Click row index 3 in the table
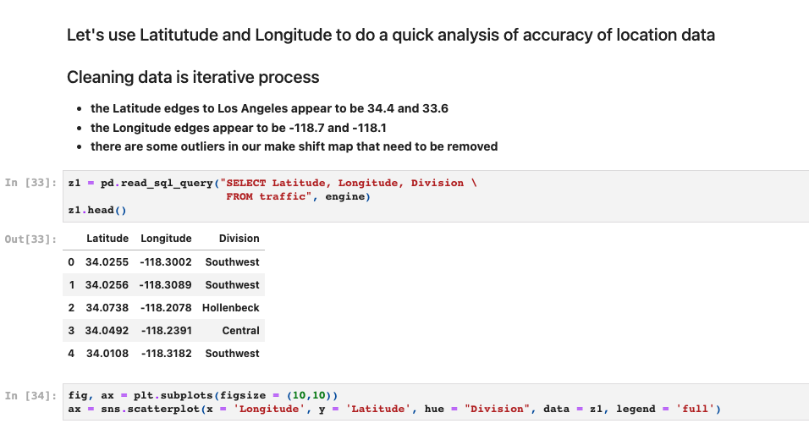Image resolution: width=809 pixels, height=429 pixels. pyautogui.click(x=71, y=331)
